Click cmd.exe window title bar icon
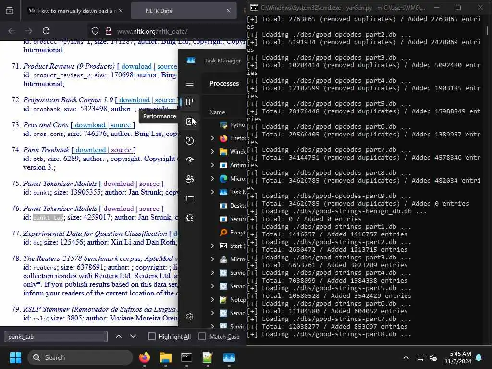This screenshot has height=369, width=492. pyautogui.click(x=254, y=8)
